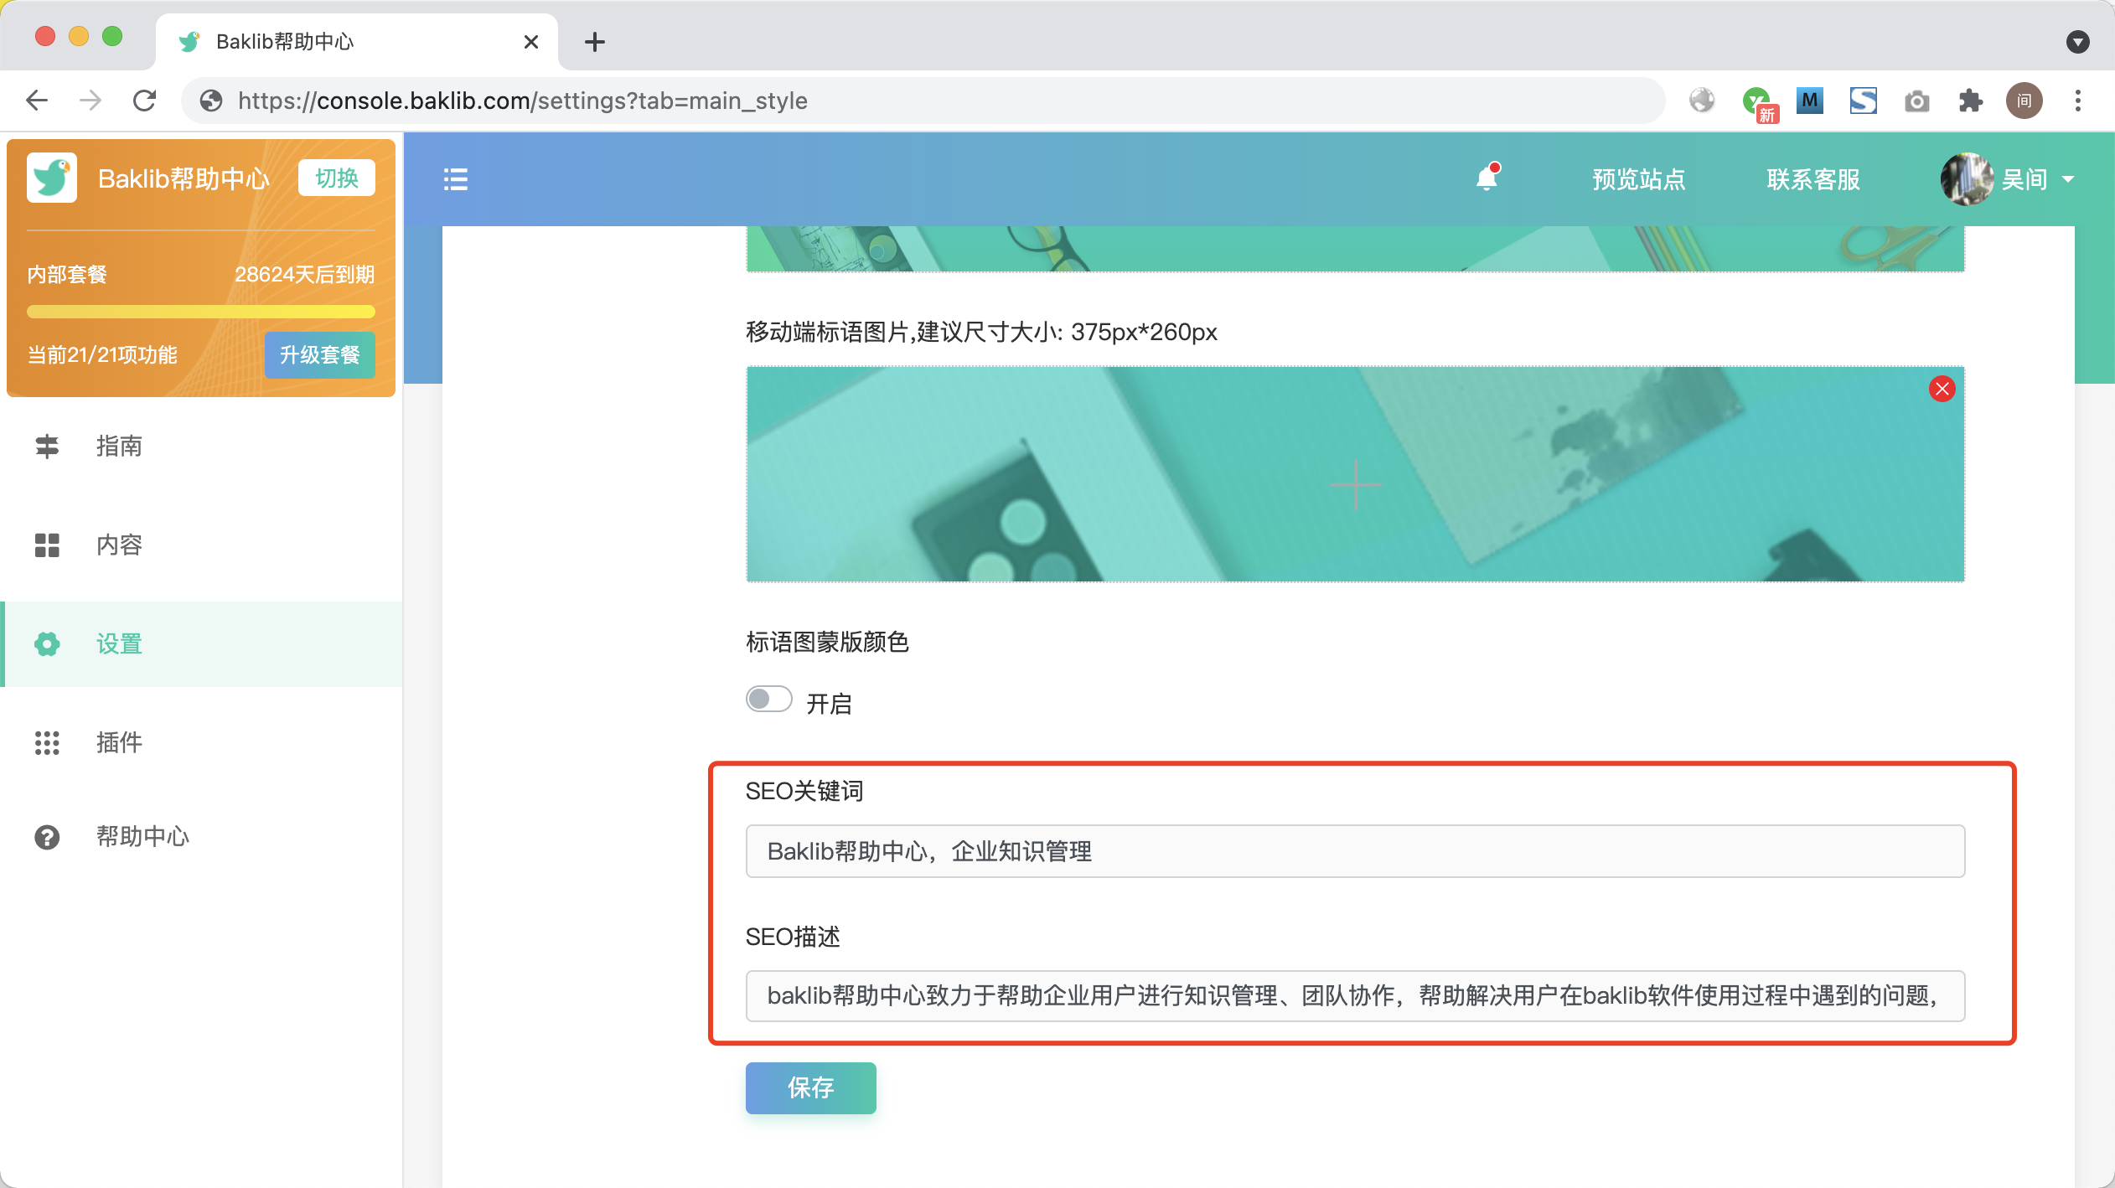This screenshot has width=2115, height=1188.
Task: Open the extensions puzzle icon
Action: 1971,101
